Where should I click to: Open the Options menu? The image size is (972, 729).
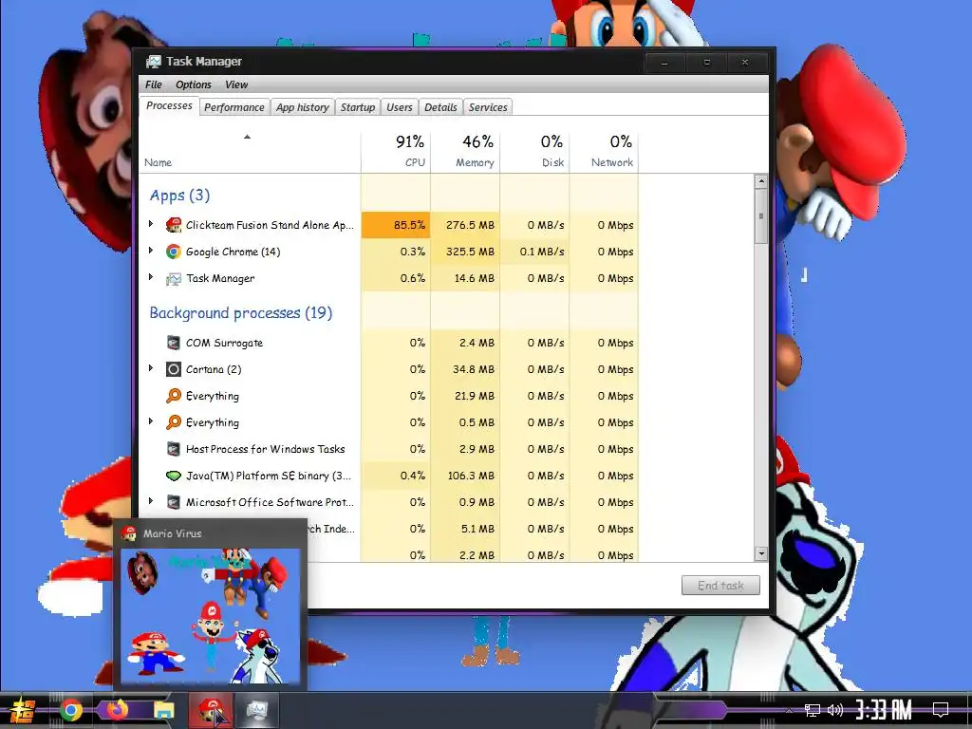pyautogui.click(x=194, y=84)
